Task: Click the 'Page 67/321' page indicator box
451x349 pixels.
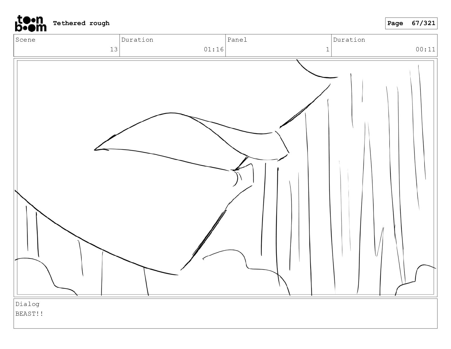Action: coord(411,23)
